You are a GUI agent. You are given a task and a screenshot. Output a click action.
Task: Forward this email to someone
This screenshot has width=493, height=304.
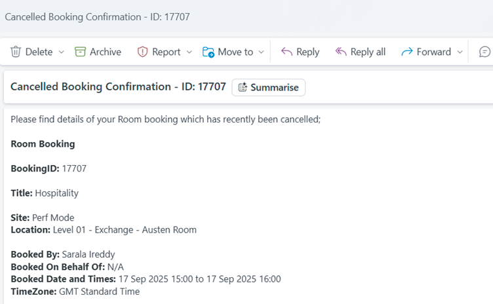coord(426,52)
